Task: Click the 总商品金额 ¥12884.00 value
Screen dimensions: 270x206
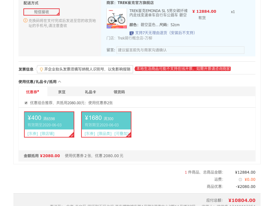Action: click(x=245, y=172)
